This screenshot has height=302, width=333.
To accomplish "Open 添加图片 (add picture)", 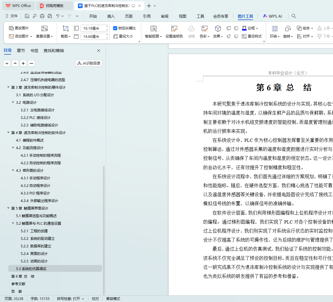I will pyautogui.click(x=20, y=37).
